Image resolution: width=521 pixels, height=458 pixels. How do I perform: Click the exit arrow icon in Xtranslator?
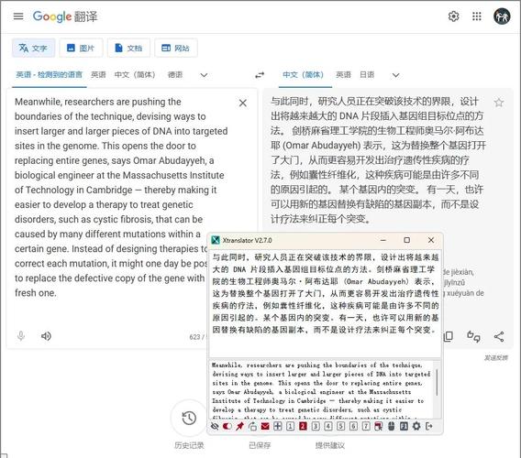(429, 426)
